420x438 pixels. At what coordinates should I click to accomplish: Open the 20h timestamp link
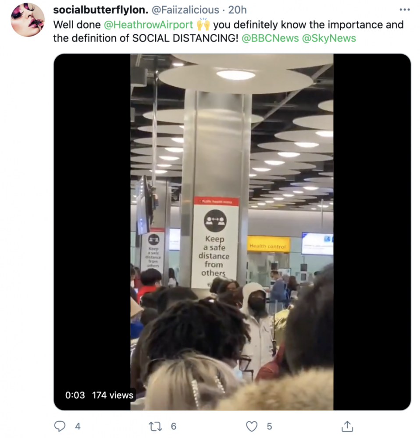[238, 10]
